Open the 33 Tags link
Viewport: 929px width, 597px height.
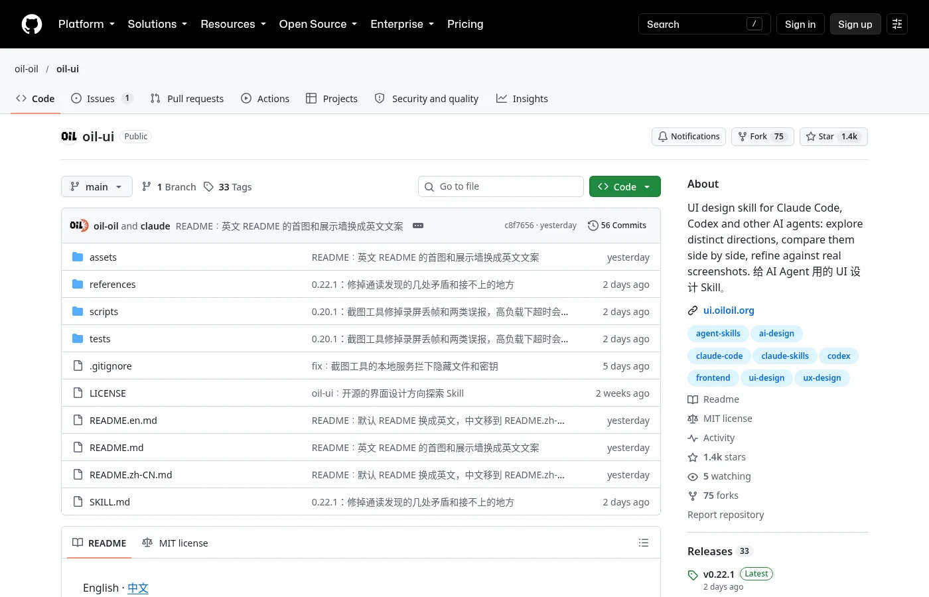click(x=228, y=186)
